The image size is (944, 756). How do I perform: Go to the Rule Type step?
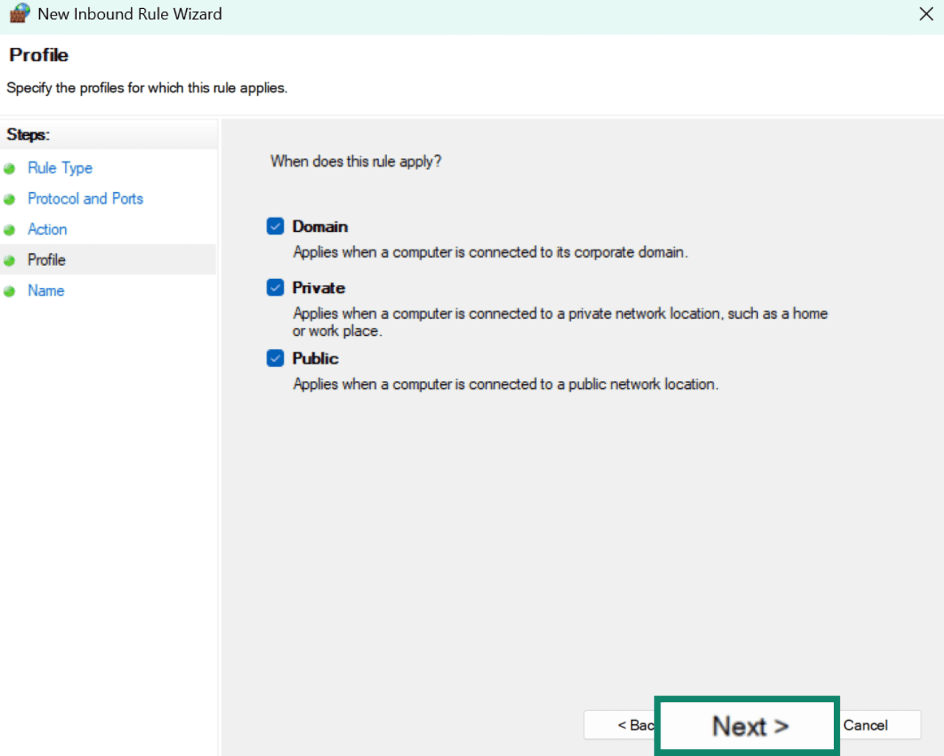pos(60,168)
